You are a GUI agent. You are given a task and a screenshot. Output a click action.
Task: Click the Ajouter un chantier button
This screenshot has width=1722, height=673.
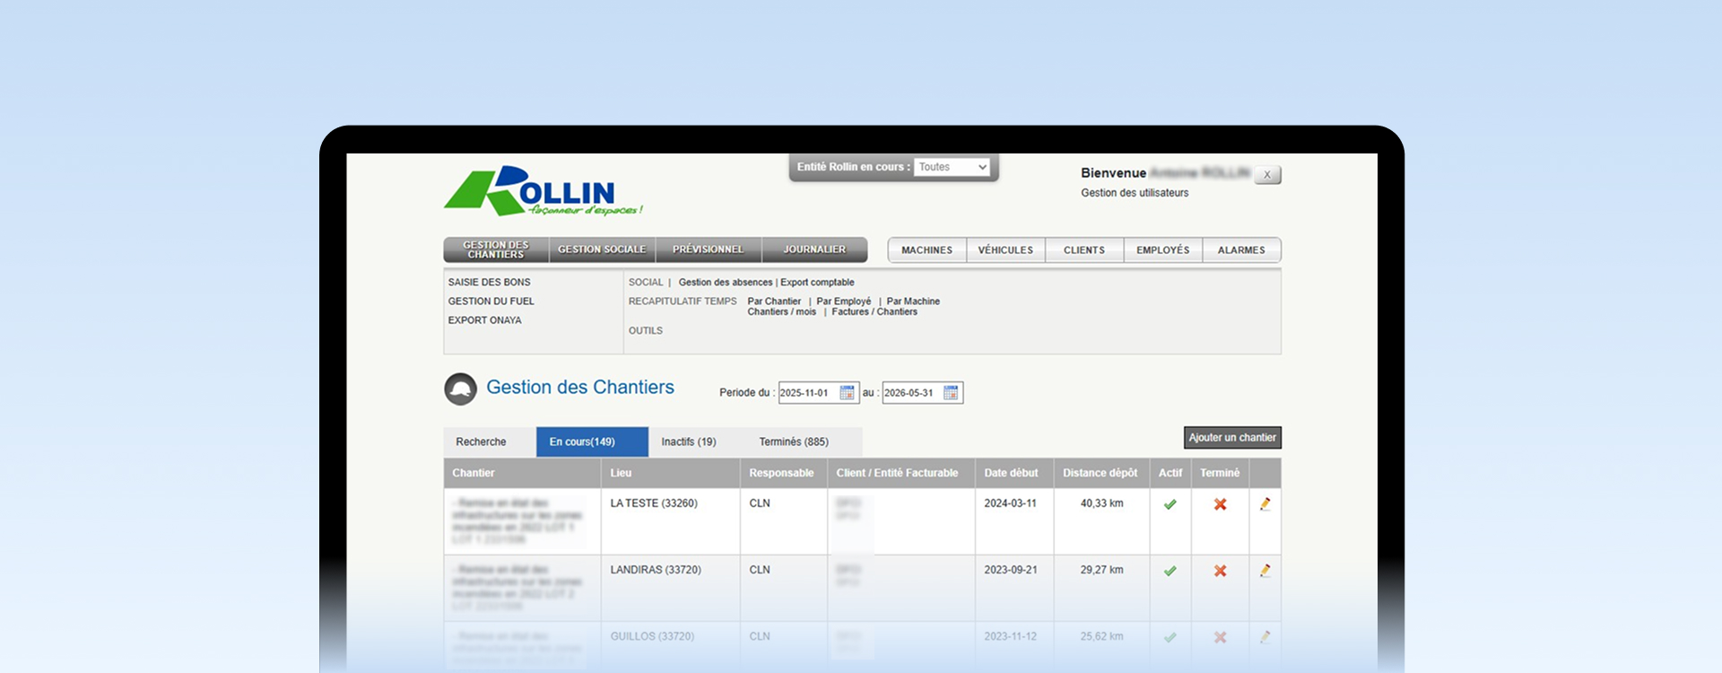(1232, 438)
